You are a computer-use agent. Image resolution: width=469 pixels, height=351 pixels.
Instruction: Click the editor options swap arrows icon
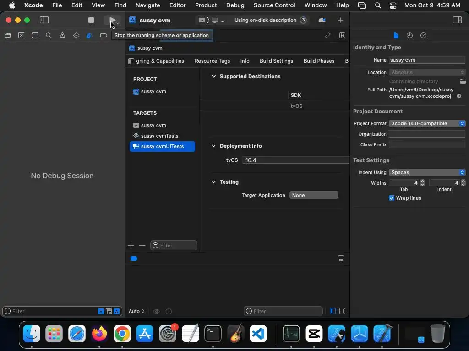[327, 36]
